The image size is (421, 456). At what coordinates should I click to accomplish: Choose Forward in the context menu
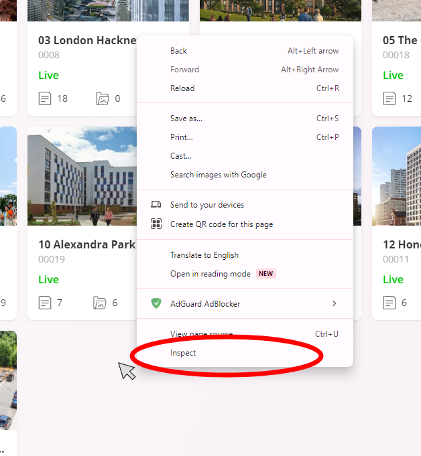(x=245, y=70)
